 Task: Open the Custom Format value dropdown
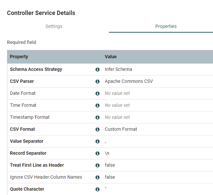tap(121, 129)
